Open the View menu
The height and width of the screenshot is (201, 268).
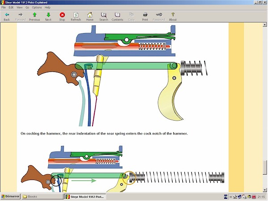(20, 7)
